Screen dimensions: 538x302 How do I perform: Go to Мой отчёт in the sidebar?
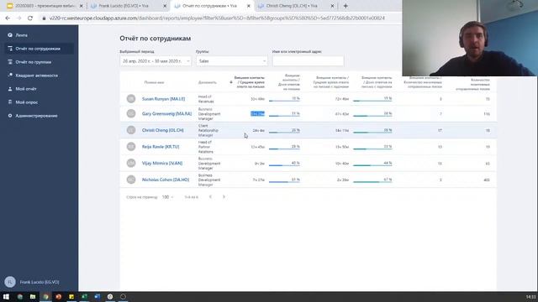26,89
